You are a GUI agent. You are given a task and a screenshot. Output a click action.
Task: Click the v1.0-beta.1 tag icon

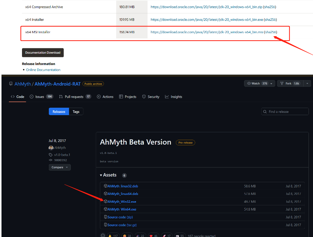pos(51,155)
